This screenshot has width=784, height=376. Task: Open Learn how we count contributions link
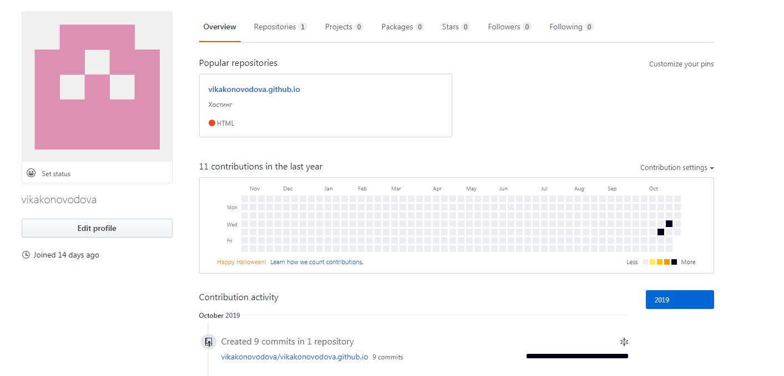(x=317, y=262)
